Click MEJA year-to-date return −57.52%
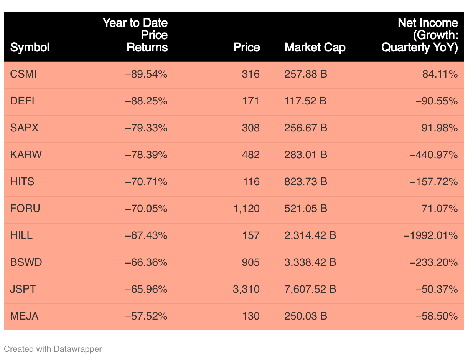468x358 pixels. pos(146,316)
